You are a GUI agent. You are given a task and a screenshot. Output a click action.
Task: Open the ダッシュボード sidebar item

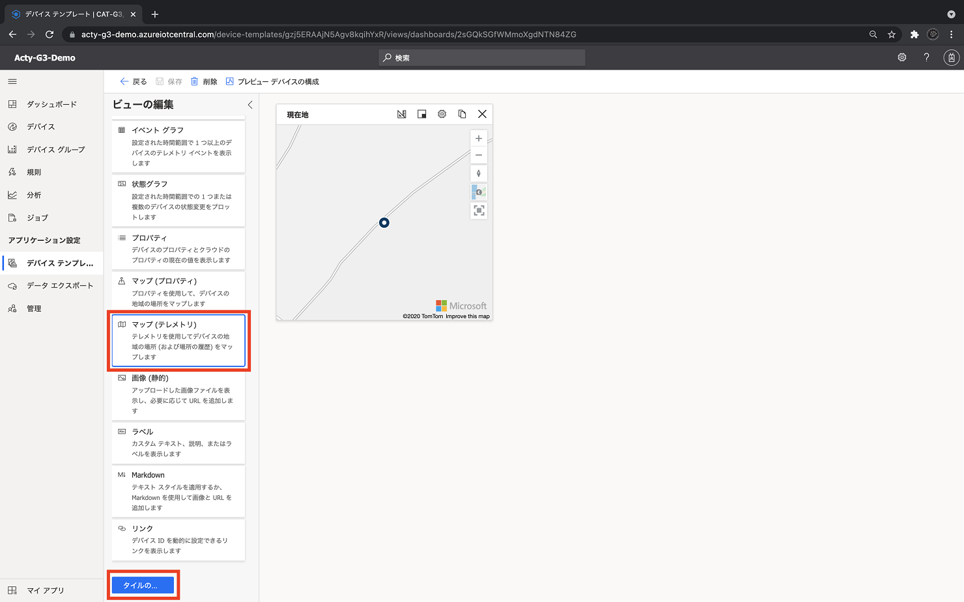click(51, 104)
